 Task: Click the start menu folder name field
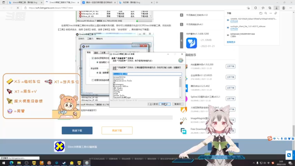(x=147, y=74)
